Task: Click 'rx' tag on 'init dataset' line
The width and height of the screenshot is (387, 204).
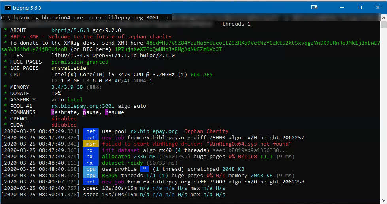Action: click(91, 150)
